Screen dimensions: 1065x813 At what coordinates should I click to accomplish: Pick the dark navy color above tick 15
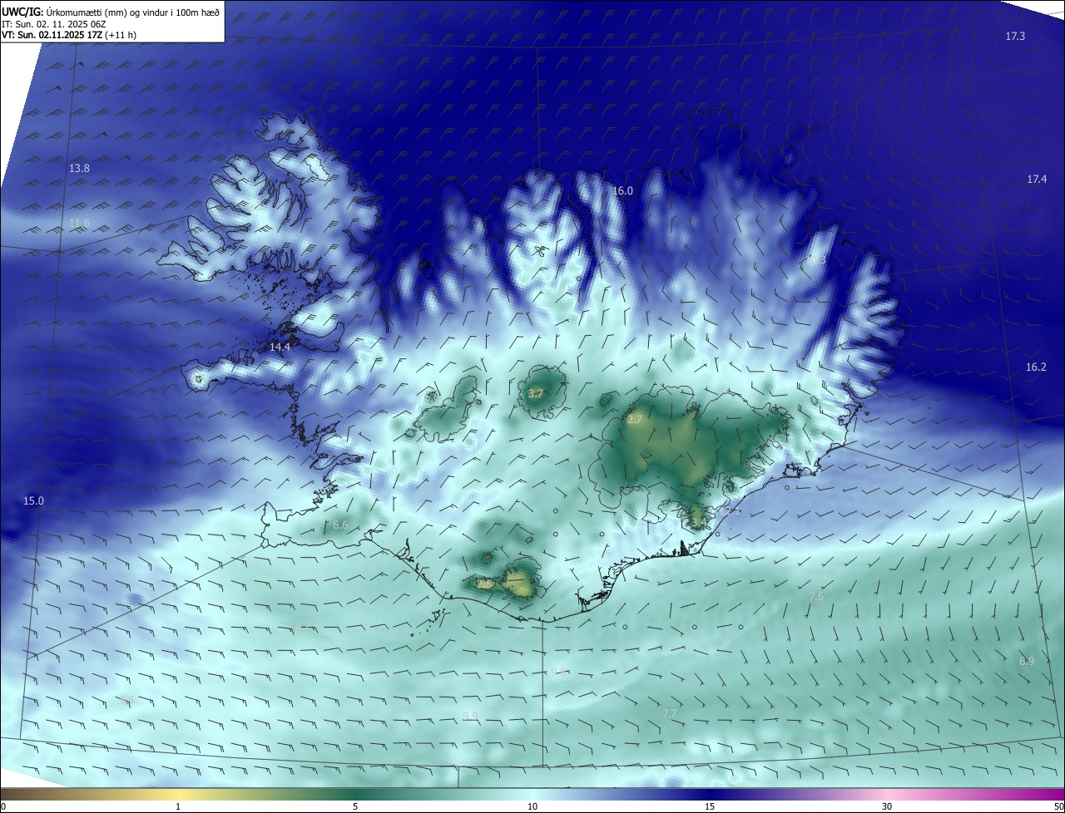click(x=710, y=794)
